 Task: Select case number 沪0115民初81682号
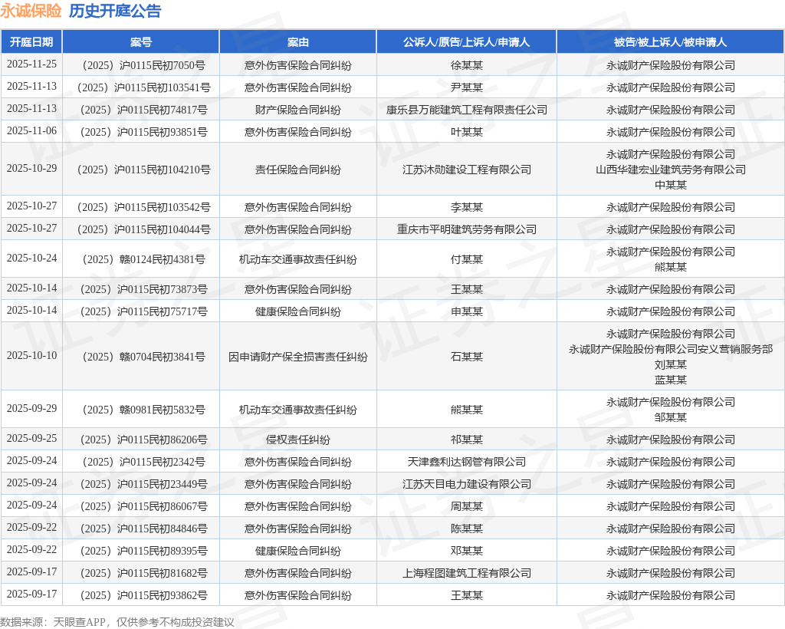143,574
